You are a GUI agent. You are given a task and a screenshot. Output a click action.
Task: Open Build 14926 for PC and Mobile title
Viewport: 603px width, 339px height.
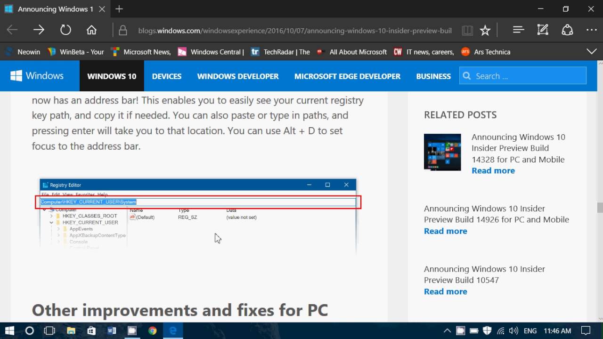(497, 214)
